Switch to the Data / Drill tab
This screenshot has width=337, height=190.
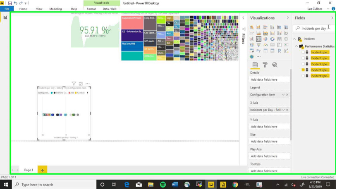[x=110, y=9]
